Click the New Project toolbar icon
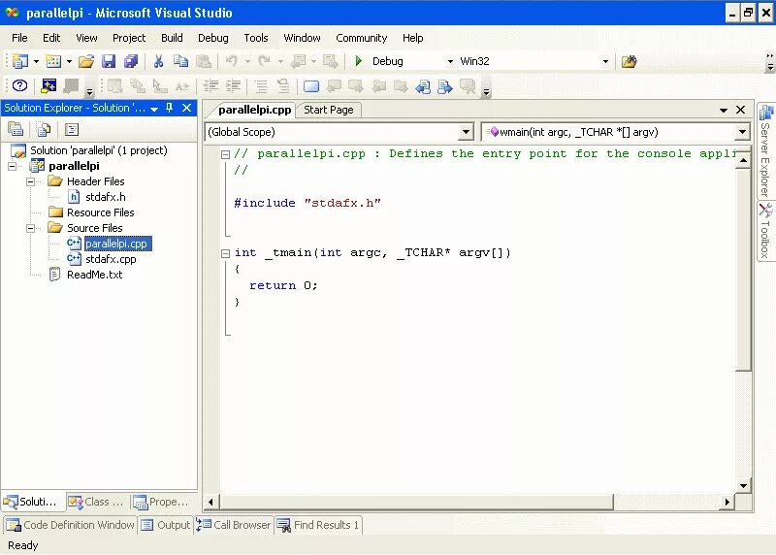This screenshot has width=776, height=555. [x=19, y=61]
